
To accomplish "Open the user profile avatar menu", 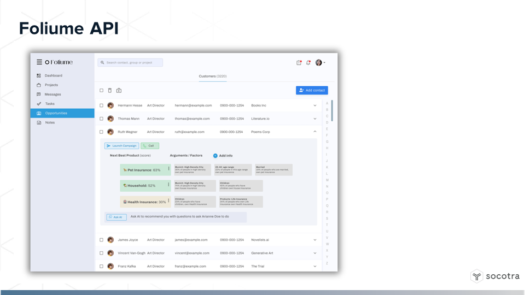I will click(x=320, y=62).
